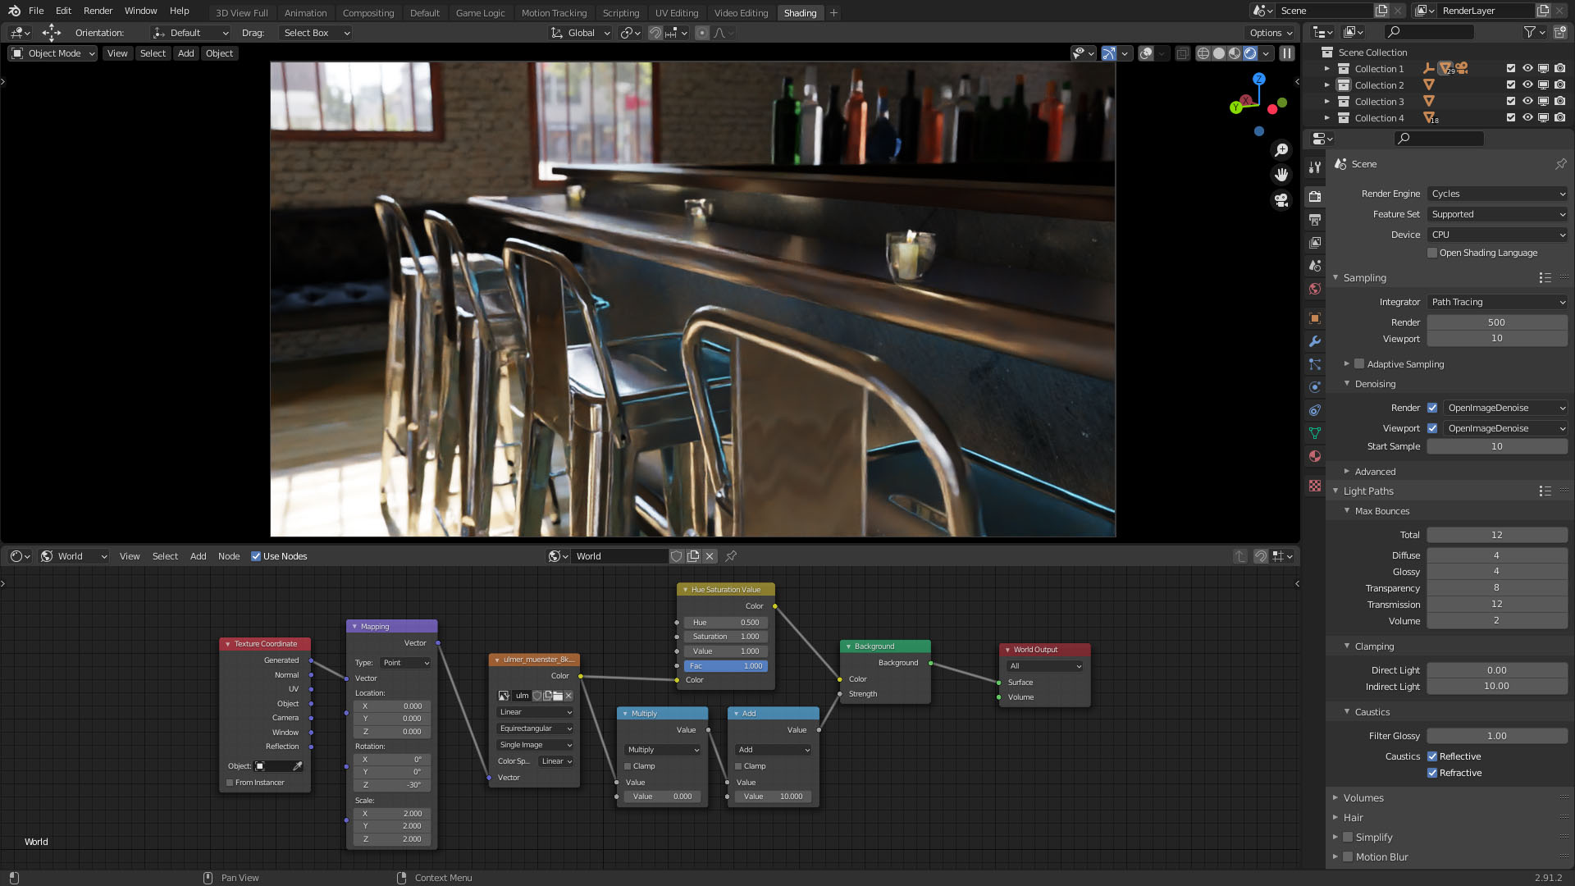This screenshot has width=1575, height=886.
Task: Click the Add menu in node editor
Action: [199, 556]
